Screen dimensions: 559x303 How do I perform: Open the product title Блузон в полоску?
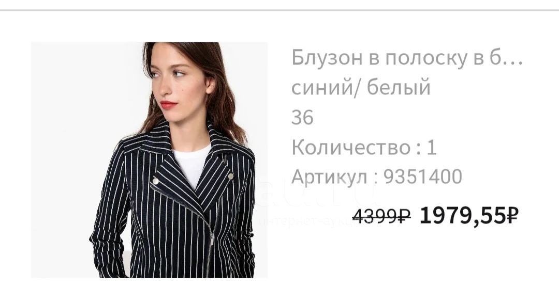pyautogui.click(x=407, y=58)
